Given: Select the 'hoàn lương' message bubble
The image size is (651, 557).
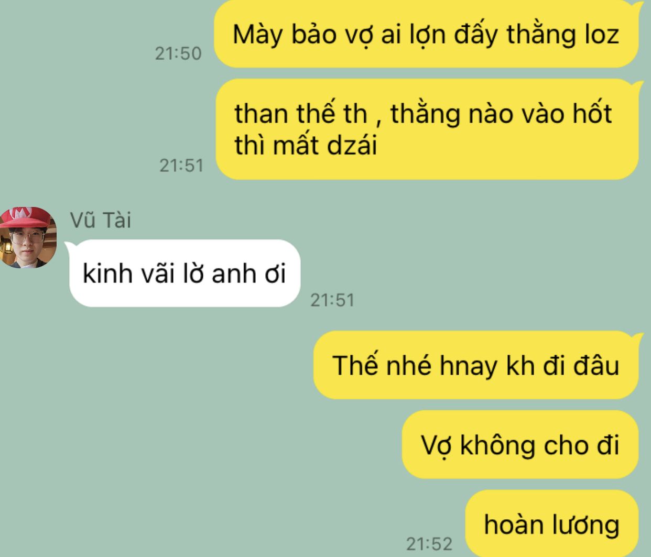Looking at the screenshot, I should (552, 523).
